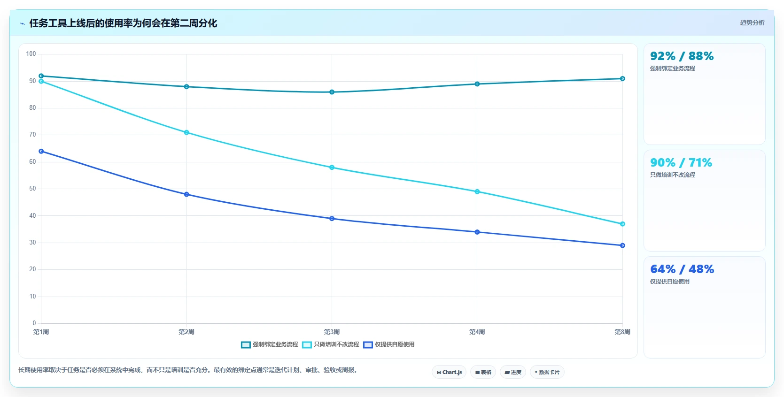Click the 趋势分析 tag in the header
This screenshot has width=784, height=397.
click(752, 23)
